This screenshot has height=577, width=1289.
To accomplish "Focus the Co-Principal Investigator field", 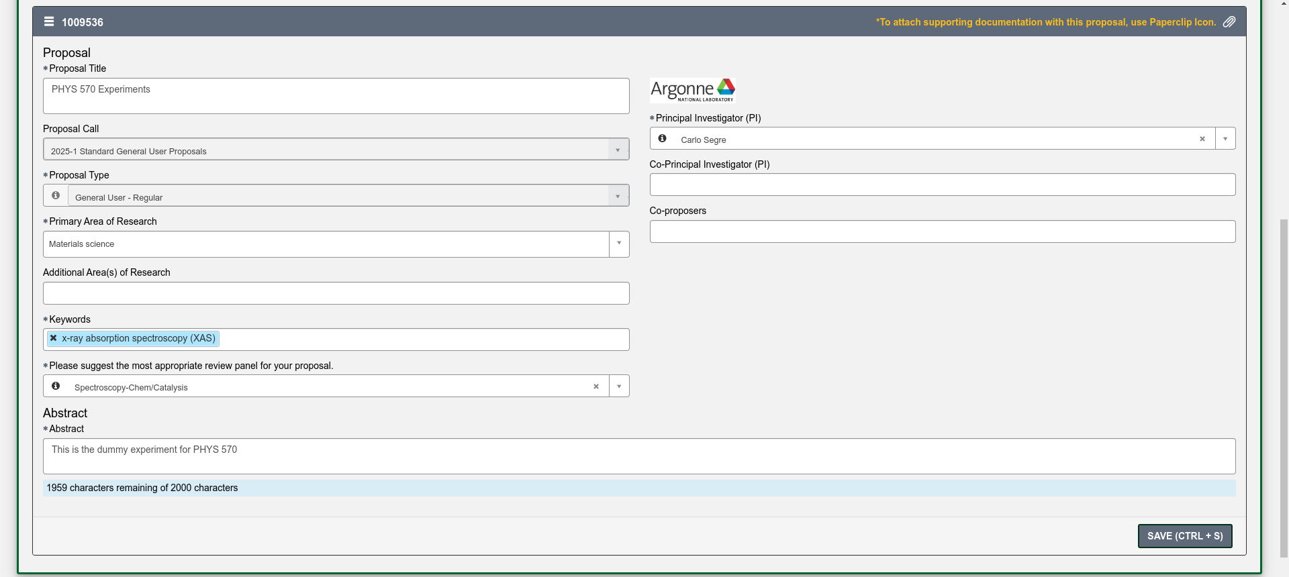I will [942, 185].
